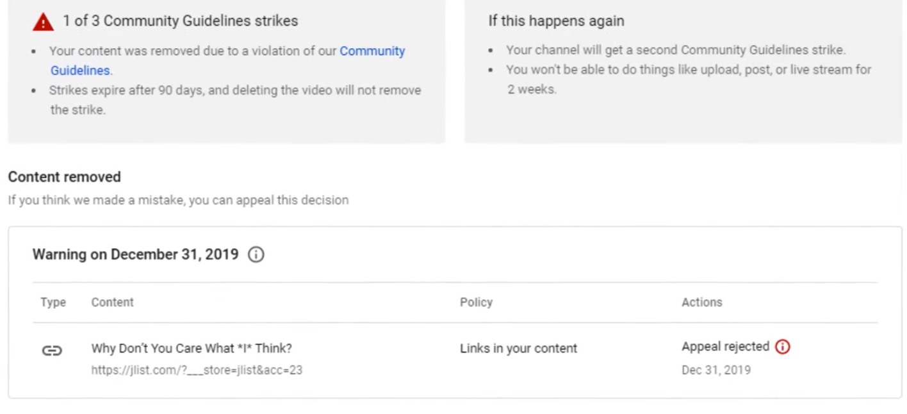The image size is (907, 414).
Task: Click Links in your content policy text
Action: coord(518,348)
